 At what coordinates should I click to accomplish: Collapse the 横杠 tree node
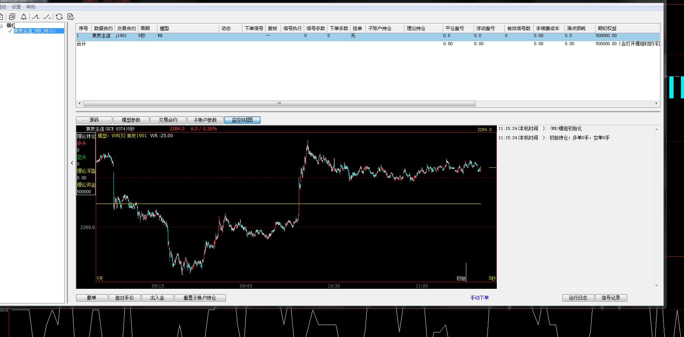tap(2, 26)
